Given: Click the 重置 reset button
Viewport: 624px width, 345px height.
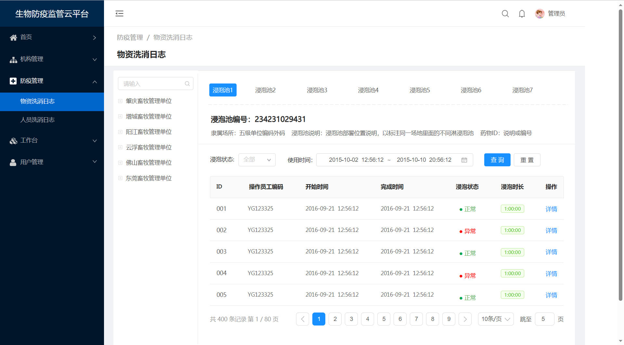Looking at the screenshot, I should (x=527, y=160).
